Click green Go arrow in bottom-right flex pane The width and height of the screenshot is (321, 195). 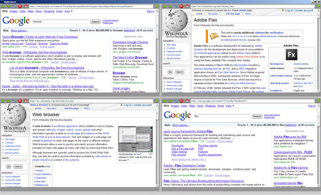click(318, 101)
